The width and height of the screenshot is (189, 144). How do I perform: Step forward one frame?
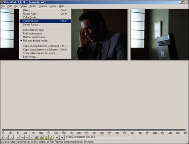pyautogui.click(x=27, y=137)
